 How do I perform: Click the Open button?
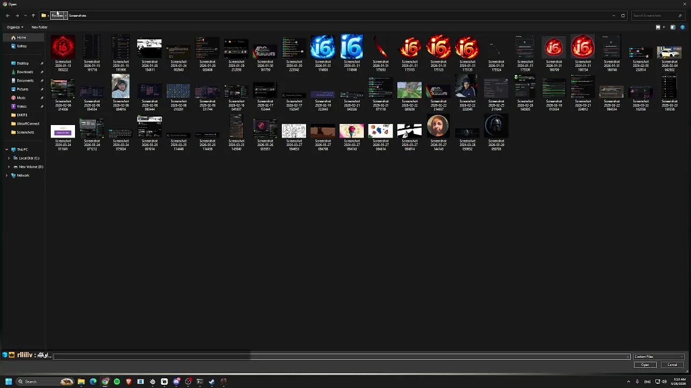tap(645, 365)
